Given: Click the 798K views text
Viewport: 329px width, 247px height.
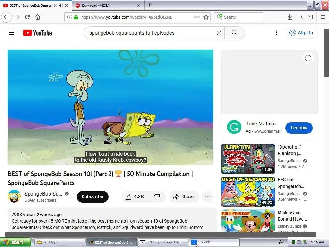Looking at the screenshot, I should (23, 215).
